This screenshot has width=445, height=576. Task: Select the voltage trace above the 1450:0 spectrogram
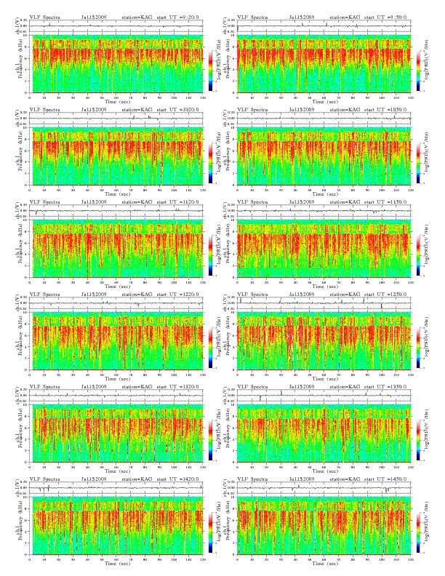tap(324, 488)
